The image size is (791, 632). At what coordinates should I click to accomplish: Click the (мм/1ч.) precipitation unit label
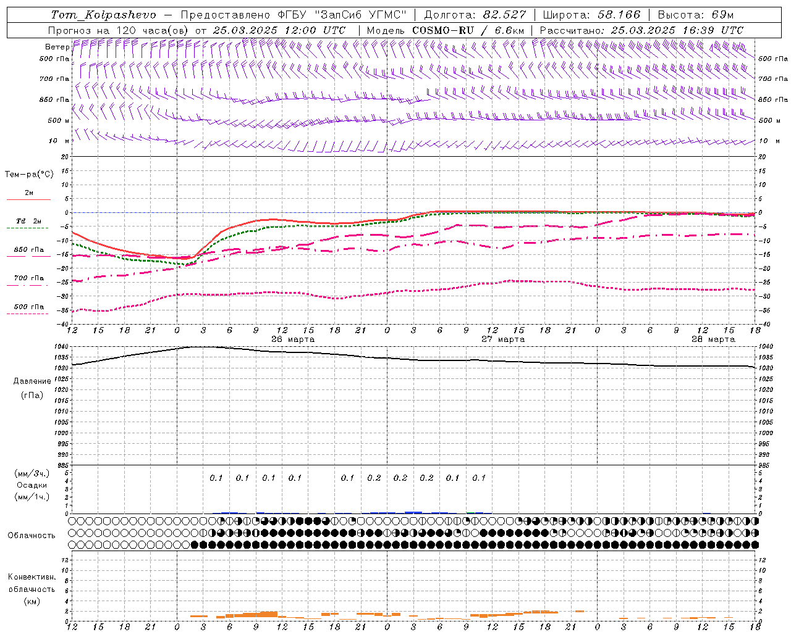[x=32, y=497]
